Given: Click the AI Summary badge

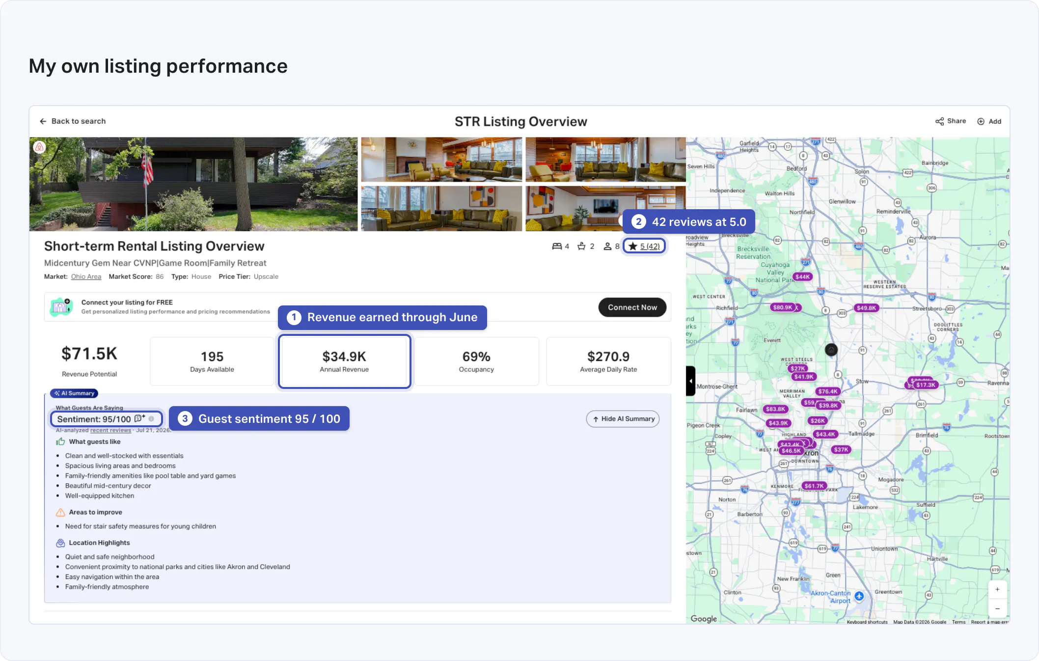Looking at the screenshot, I should click(74, 393).
